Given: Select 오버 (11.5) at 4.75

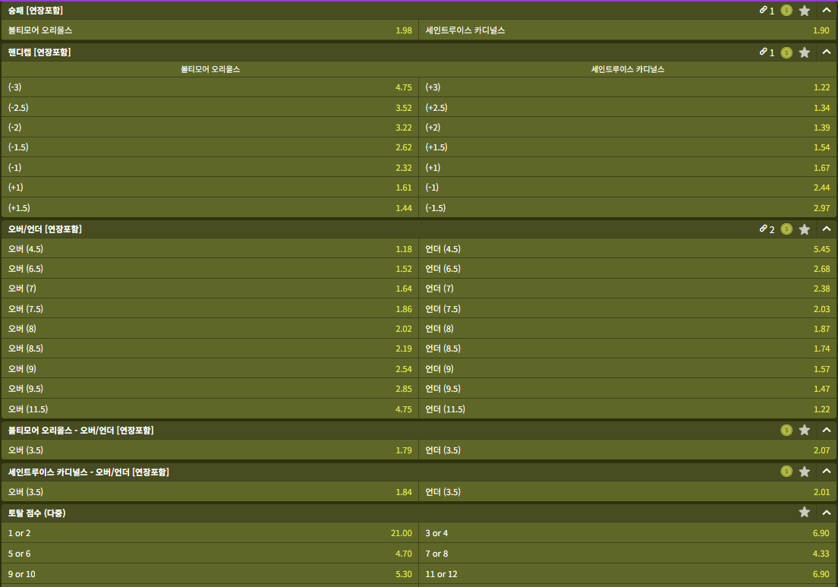Looking at the screenshot, I should tap(210, 409).
